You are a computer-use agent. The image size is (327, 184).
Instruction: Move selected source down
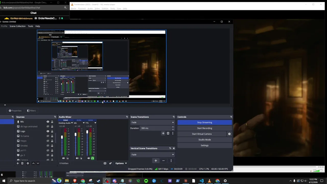38,163
